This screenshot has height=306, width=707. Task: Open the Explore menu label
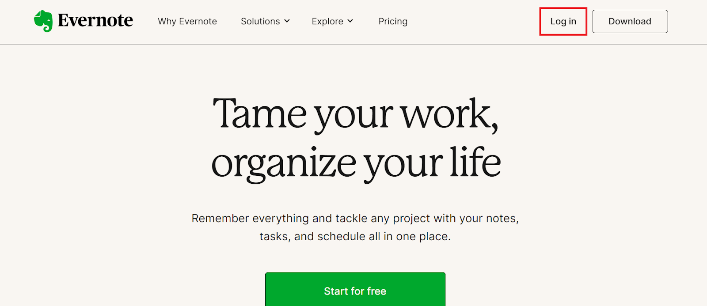pos(327,21)
